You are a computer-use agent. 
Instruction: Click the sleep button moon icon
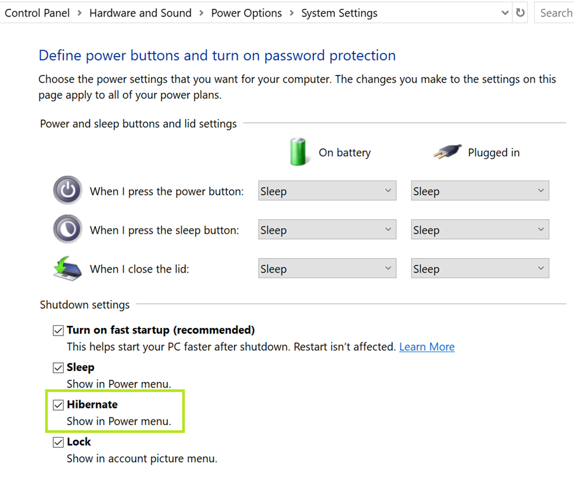point(67,229)
